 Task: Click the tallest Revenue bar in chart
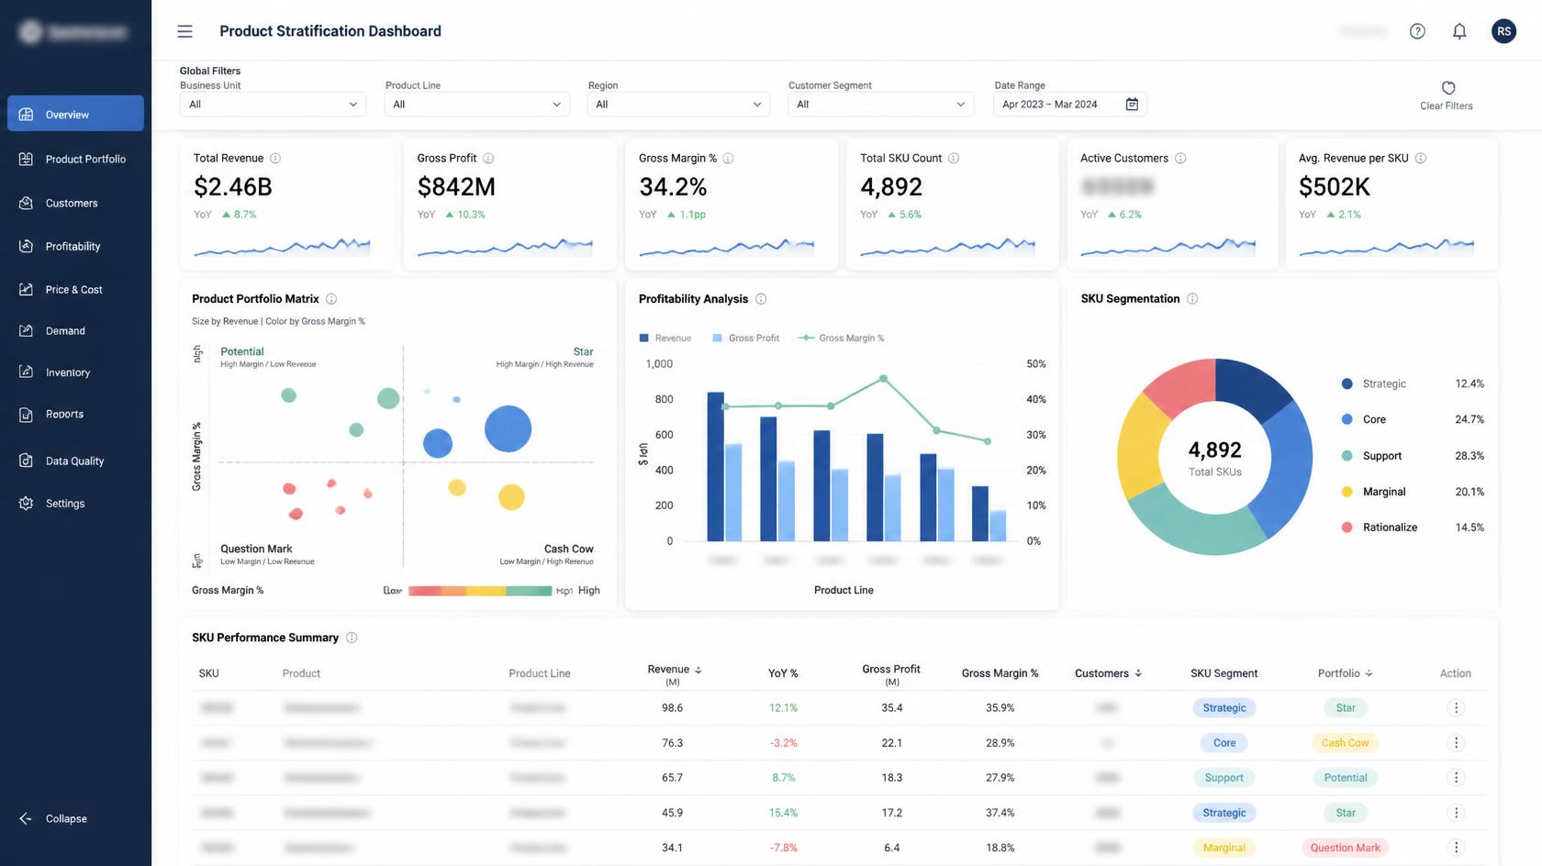[715, 467]
